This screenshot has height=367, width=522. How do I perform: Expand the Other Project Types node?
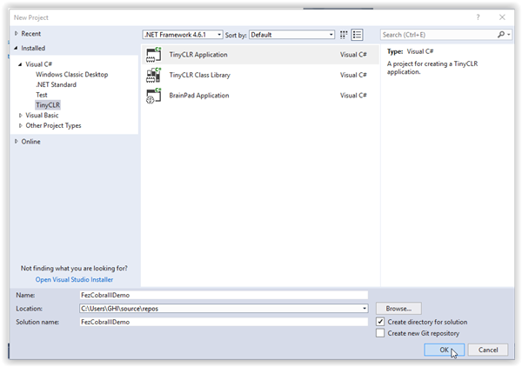20,125
